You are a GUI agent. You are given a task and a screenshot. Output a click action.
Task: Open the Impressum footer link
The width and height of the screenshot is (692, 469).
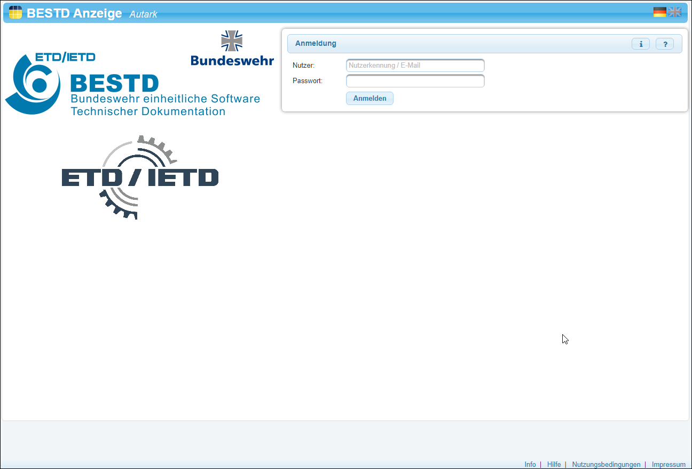click(669, 465)
